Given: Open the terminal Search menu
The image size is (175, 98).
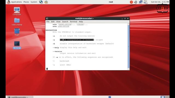Looking at the screenshot, I should click(x=65, y=22).
